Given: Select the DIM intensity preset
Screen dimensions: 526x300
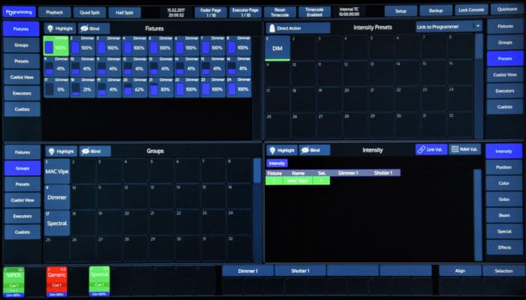Looking at the screenshot, I should pos(277,48).
